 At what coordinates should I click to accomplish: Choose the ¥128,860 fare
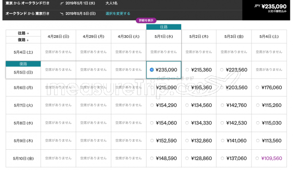point(187,158)
